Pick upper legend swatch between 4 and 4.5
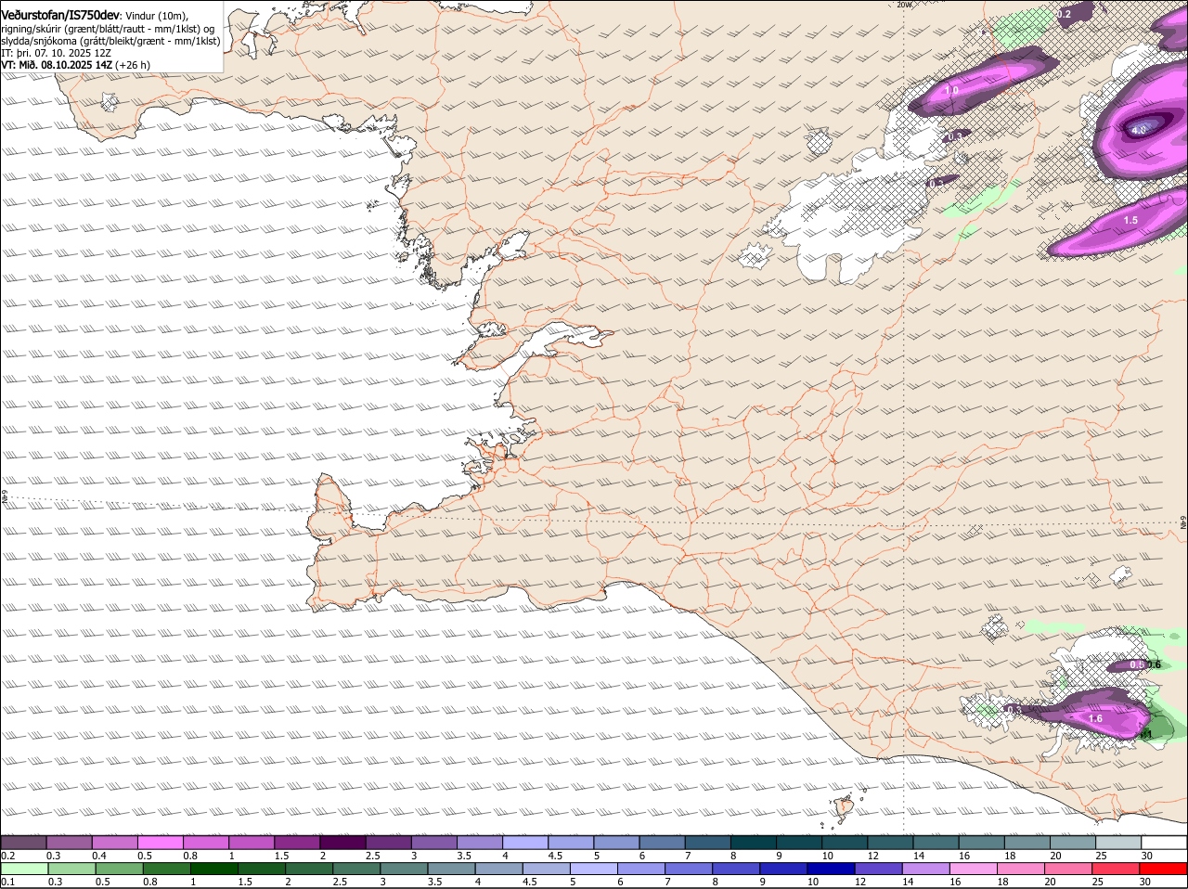Screen dimensions: 1188x889 point(525,843)
